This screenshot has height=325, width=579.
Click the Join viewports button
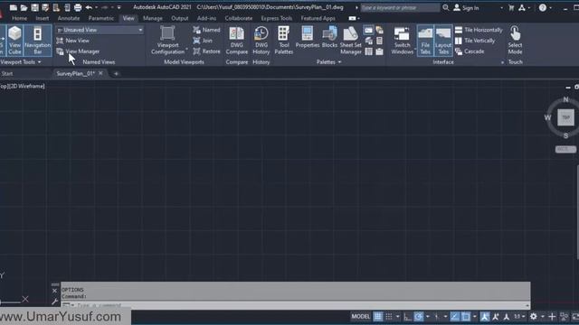pyautogui.click(x=203, y=41)
